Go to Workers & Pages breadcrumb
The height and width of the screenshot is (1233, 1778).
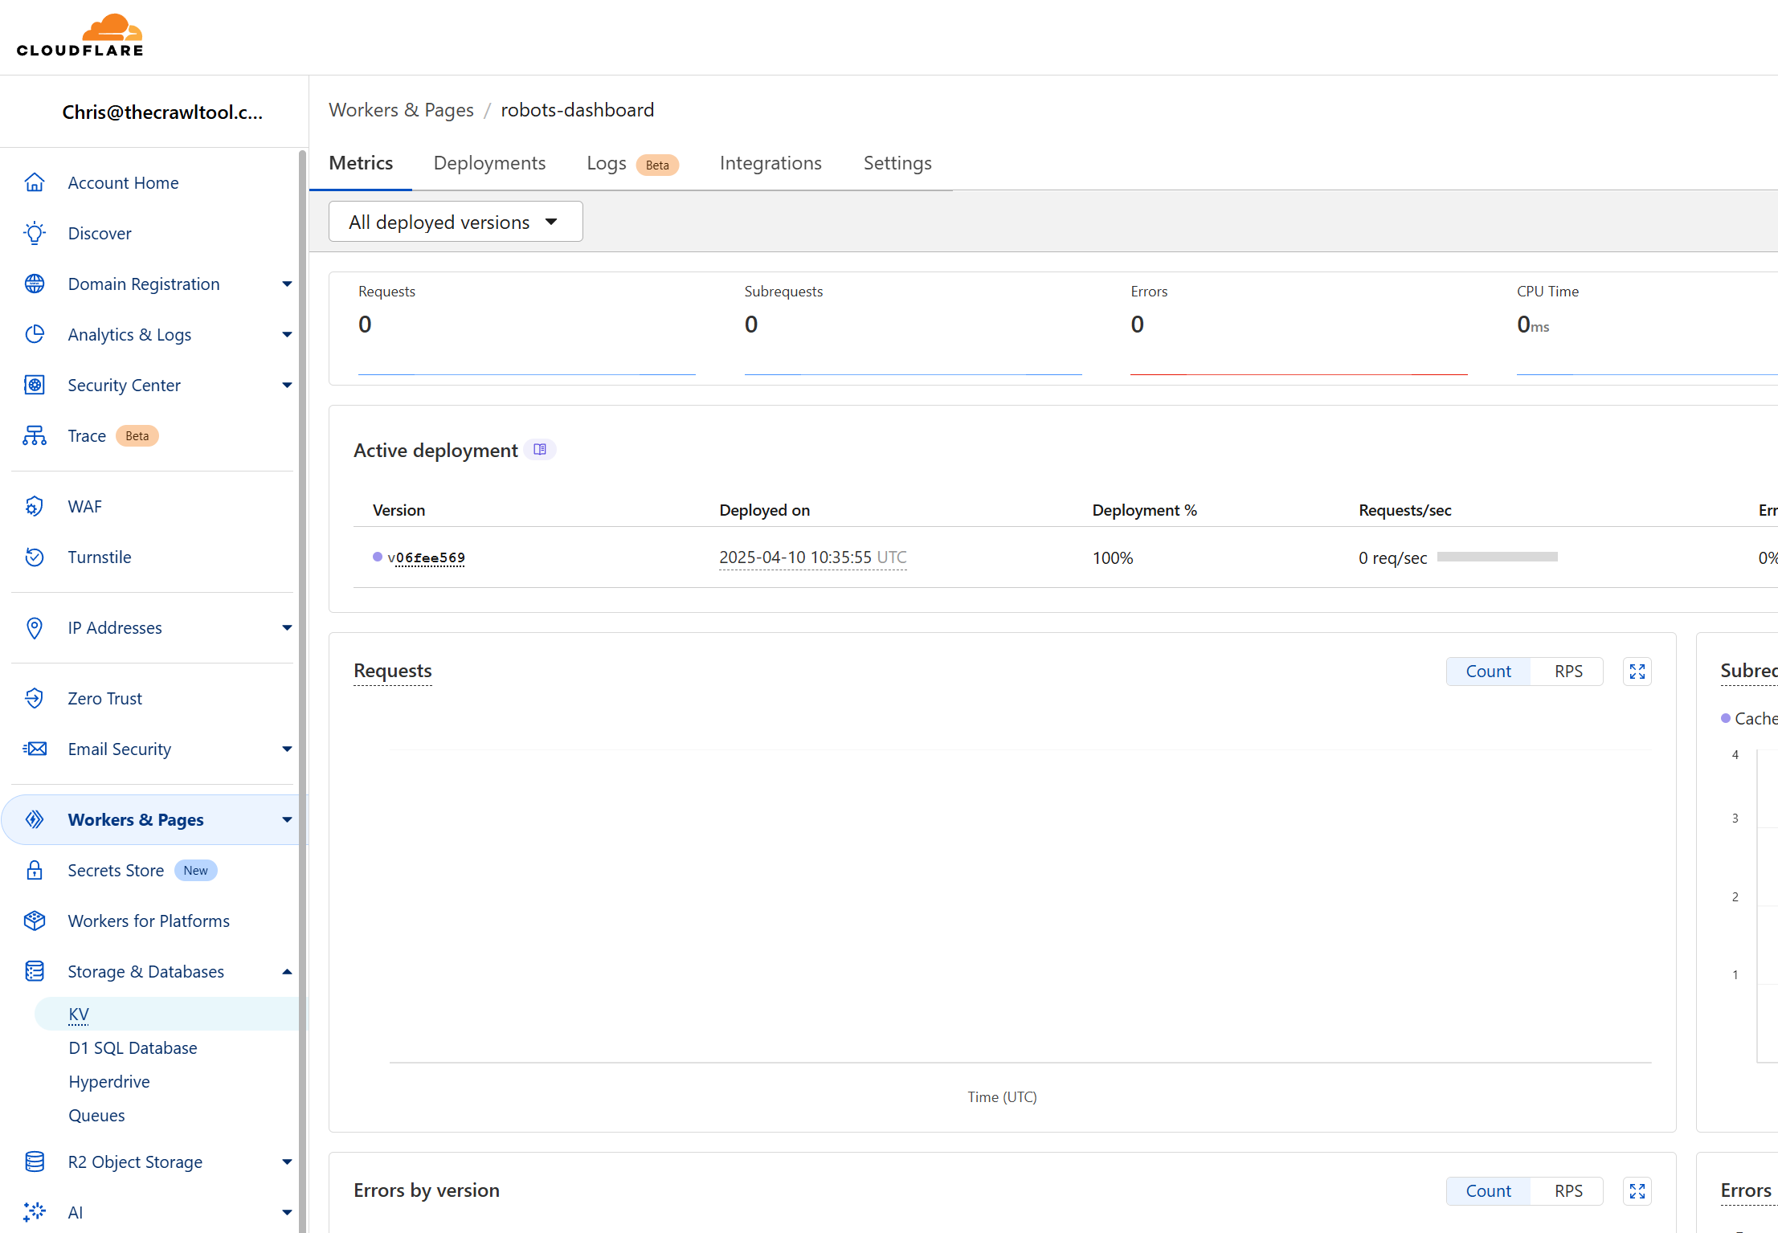pos(401,110)
